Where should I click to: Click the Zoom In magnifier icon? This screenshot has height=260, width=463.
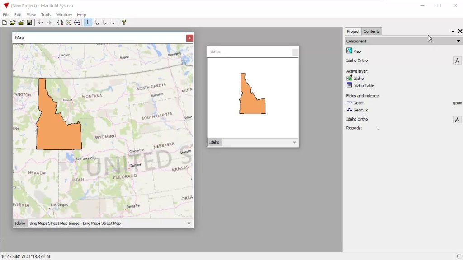click(69, 23)
